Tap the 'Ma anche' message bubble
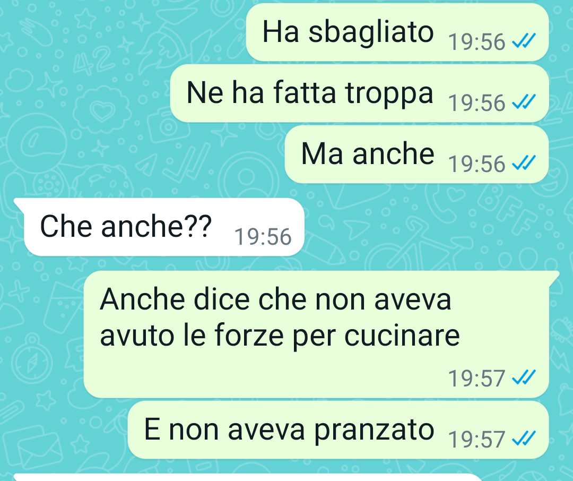Image resolution: width=573 pixels, height=481 pixels. click(x=416, y=154)
